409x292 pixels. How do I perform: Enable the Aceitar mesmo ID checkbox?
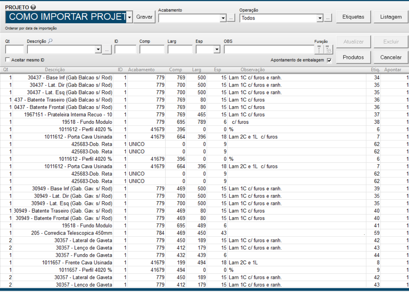click(7, 60)
